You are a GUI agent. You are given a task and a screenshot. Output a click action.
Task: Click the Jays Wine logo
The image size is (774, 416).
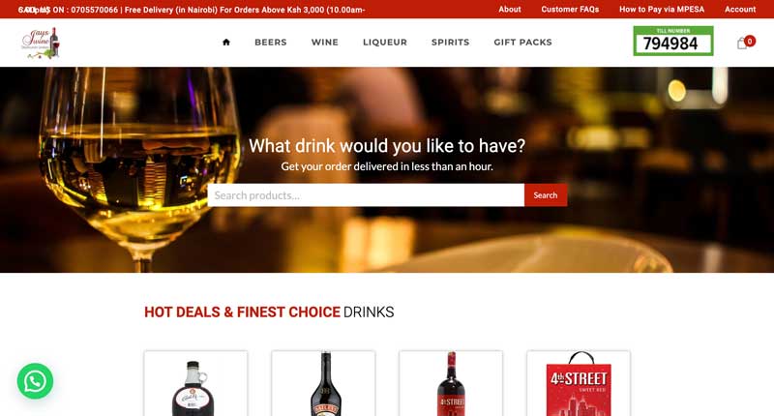[41, 43]
